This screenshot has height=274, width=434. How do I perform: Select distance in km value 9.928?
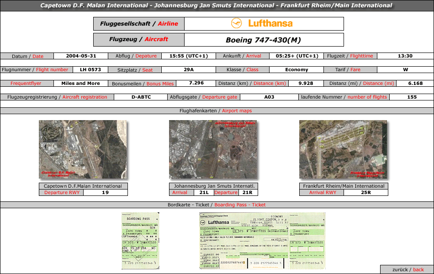tap(306, 83)
